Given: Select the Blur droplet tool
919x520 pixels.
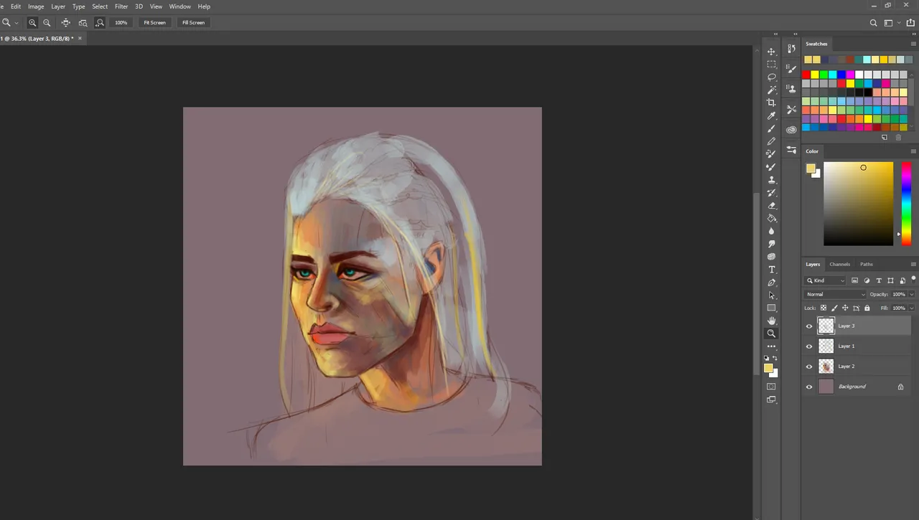Looking at the screenshot, I should pos(772,231).
